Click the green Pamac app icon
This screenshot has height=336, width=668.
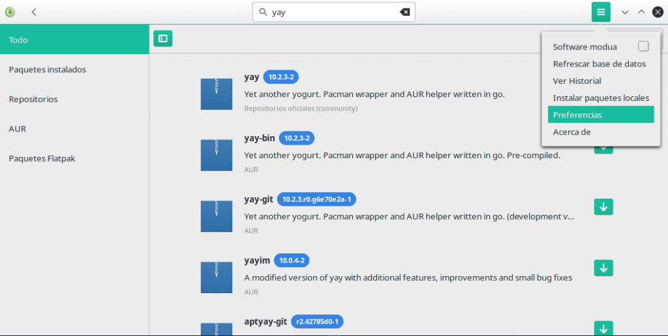click(10, 12)
